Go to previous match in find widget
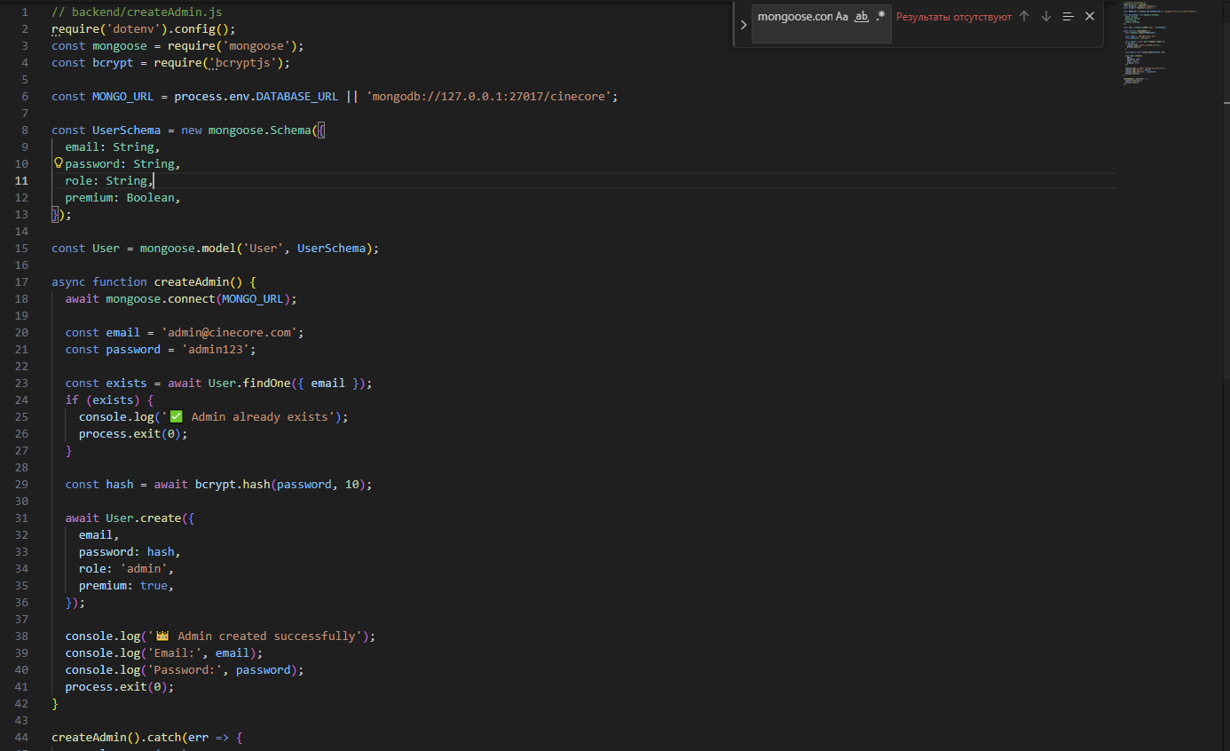Viewport: 1230px width, 751px height. (1024, 16)
